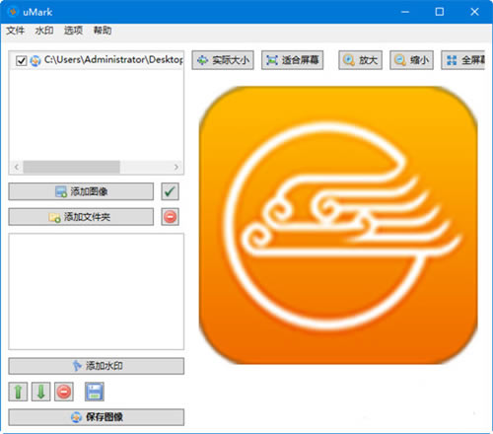The width and height of the screenshot is (493, 434).
Task: Click the file list horizontal scrollbar thumb
Action: pos(71,167)
